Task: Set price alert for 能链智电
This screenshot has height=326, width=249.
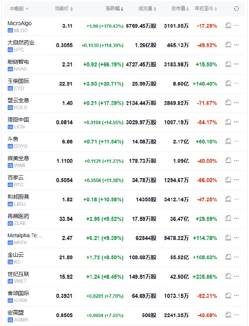Action: coord(228,64)
